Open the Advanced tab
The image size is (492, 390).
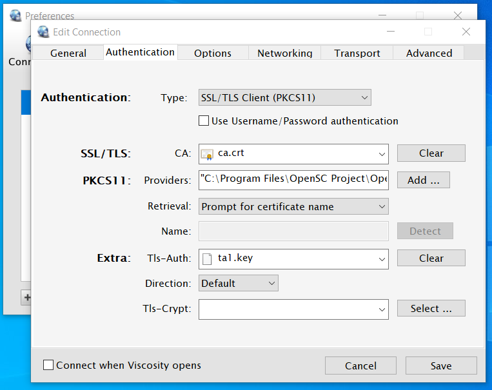coord(429,53)
